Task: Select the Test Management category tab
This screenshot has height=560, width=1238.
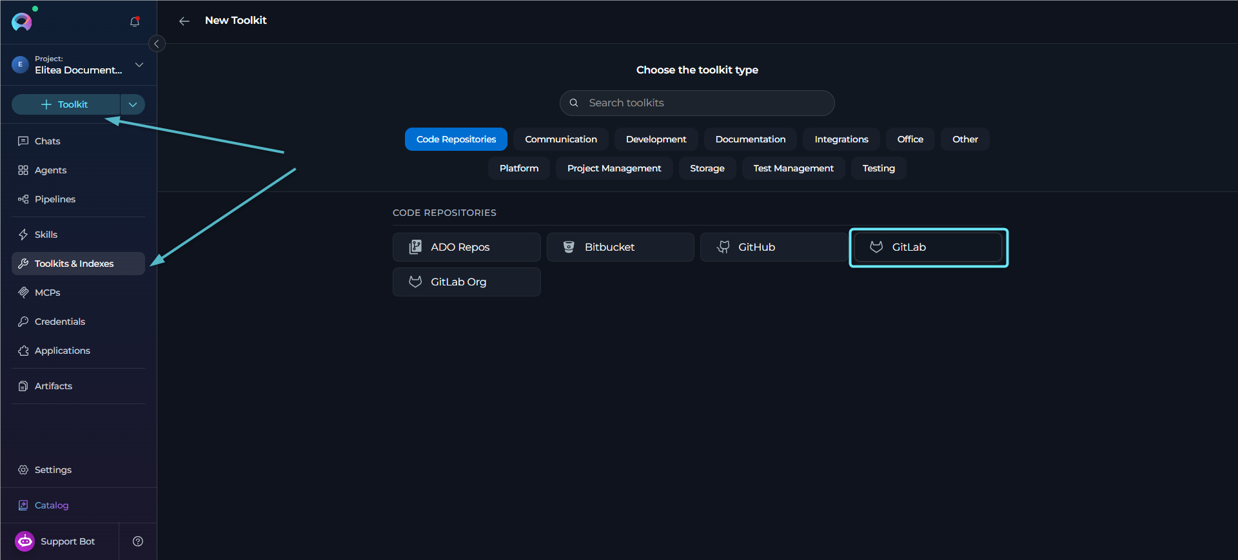Action: pos(794,168)
